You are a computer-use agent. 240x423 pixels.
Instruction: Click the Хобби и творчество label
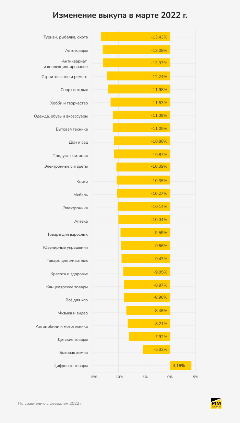[x=69, y=103]
